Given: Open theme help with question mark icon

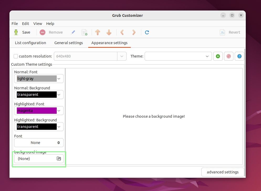Looking at the screenshot, I should [239, 56].
